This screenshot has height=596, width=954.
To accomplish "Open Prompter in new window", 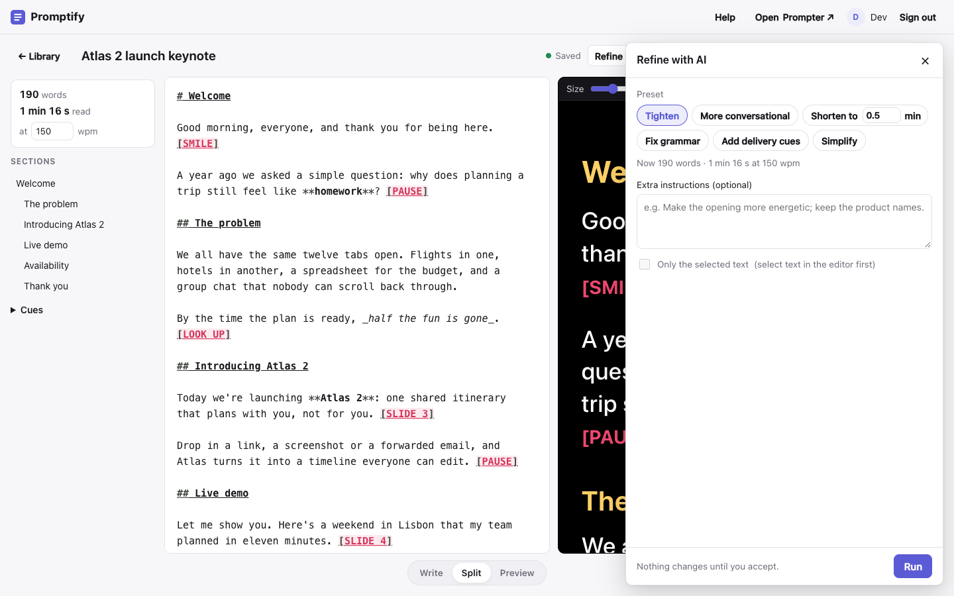I will click(794, 17).
